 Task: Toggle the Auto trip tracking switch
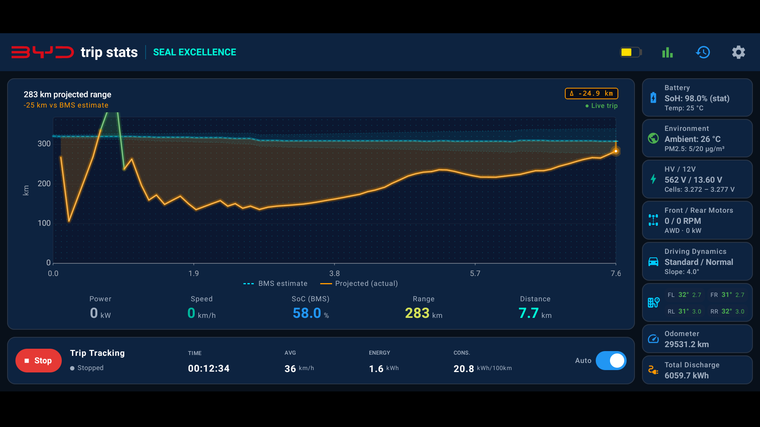pos(611,361)
